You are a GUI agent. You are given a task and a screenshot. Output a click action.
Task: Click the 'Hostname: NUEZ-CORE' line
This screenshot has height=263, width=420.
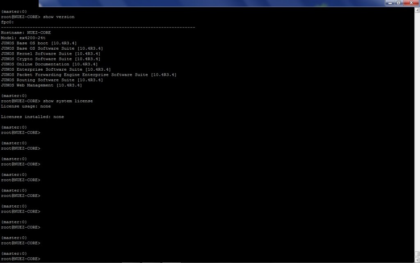point(26,32)
